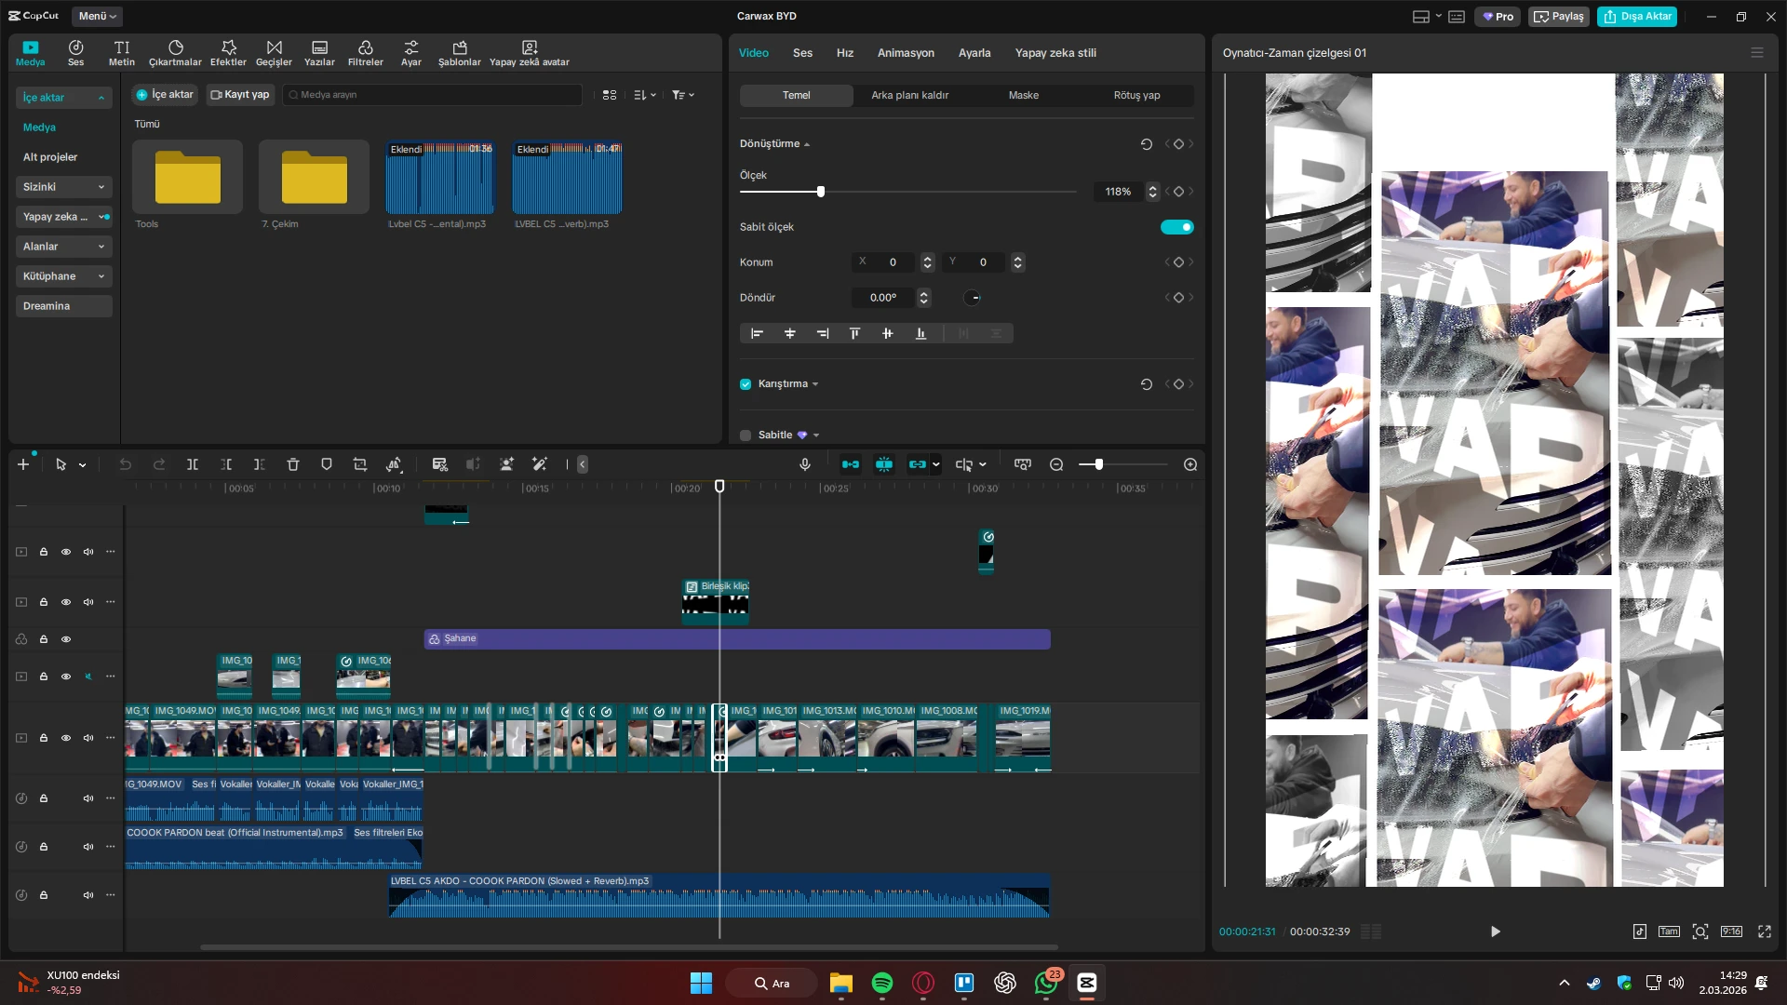1787x1005 pixels.
Task: Click the undo arrow in timeline toolbar
Action: click(x=126, y=464)
